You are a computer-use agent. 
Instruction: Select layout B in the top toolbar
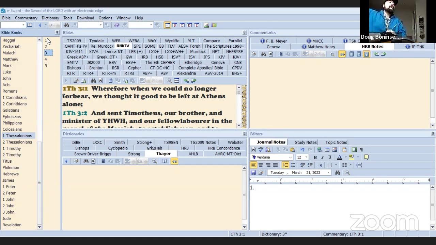click(x=175, y=25)
